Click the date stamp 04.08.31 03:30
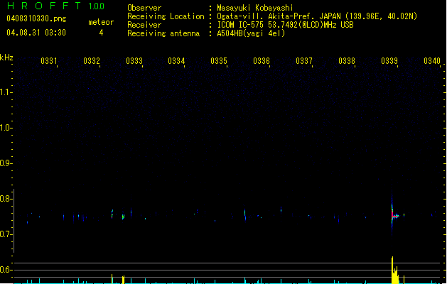 pos(36,33)
